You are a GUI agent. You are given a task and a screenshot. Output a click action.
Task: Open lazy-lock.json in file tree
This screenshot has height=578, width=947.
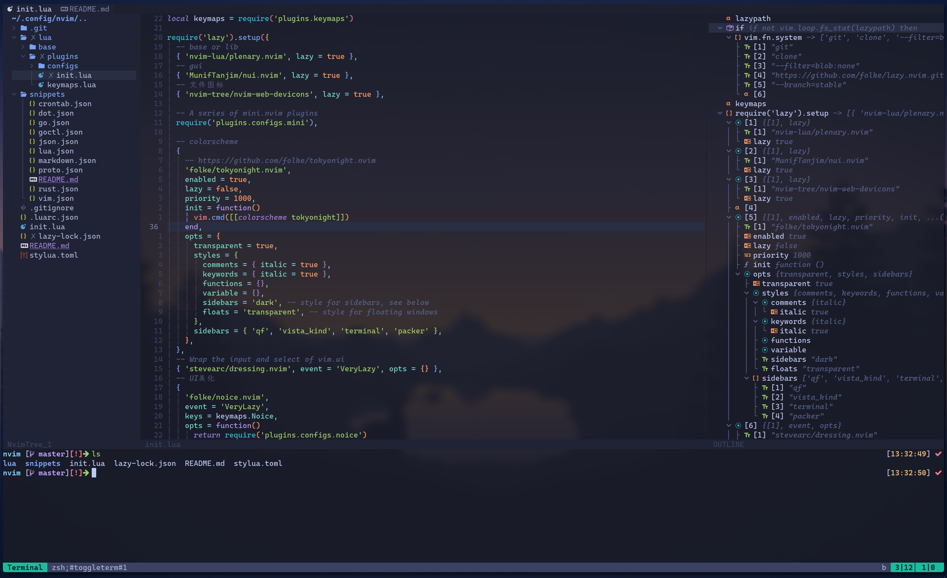click(x=69, y=236)
